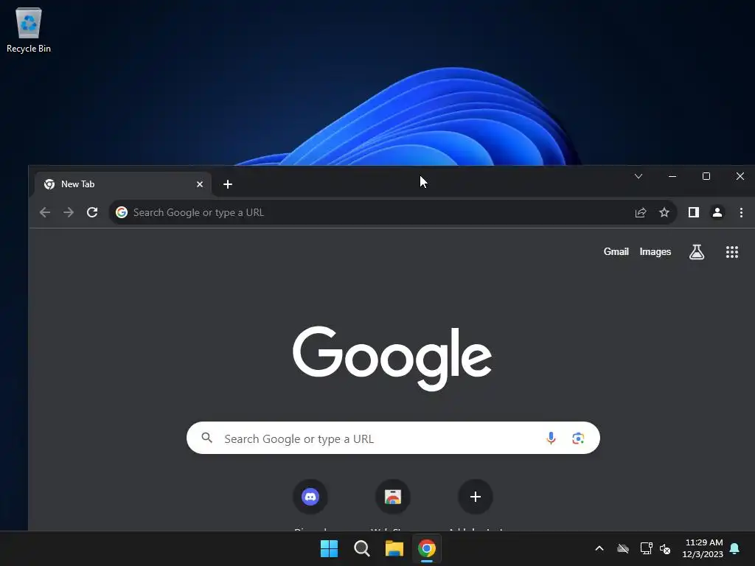
Task: Click the back navigation arrow
Action: click(45, 212)
